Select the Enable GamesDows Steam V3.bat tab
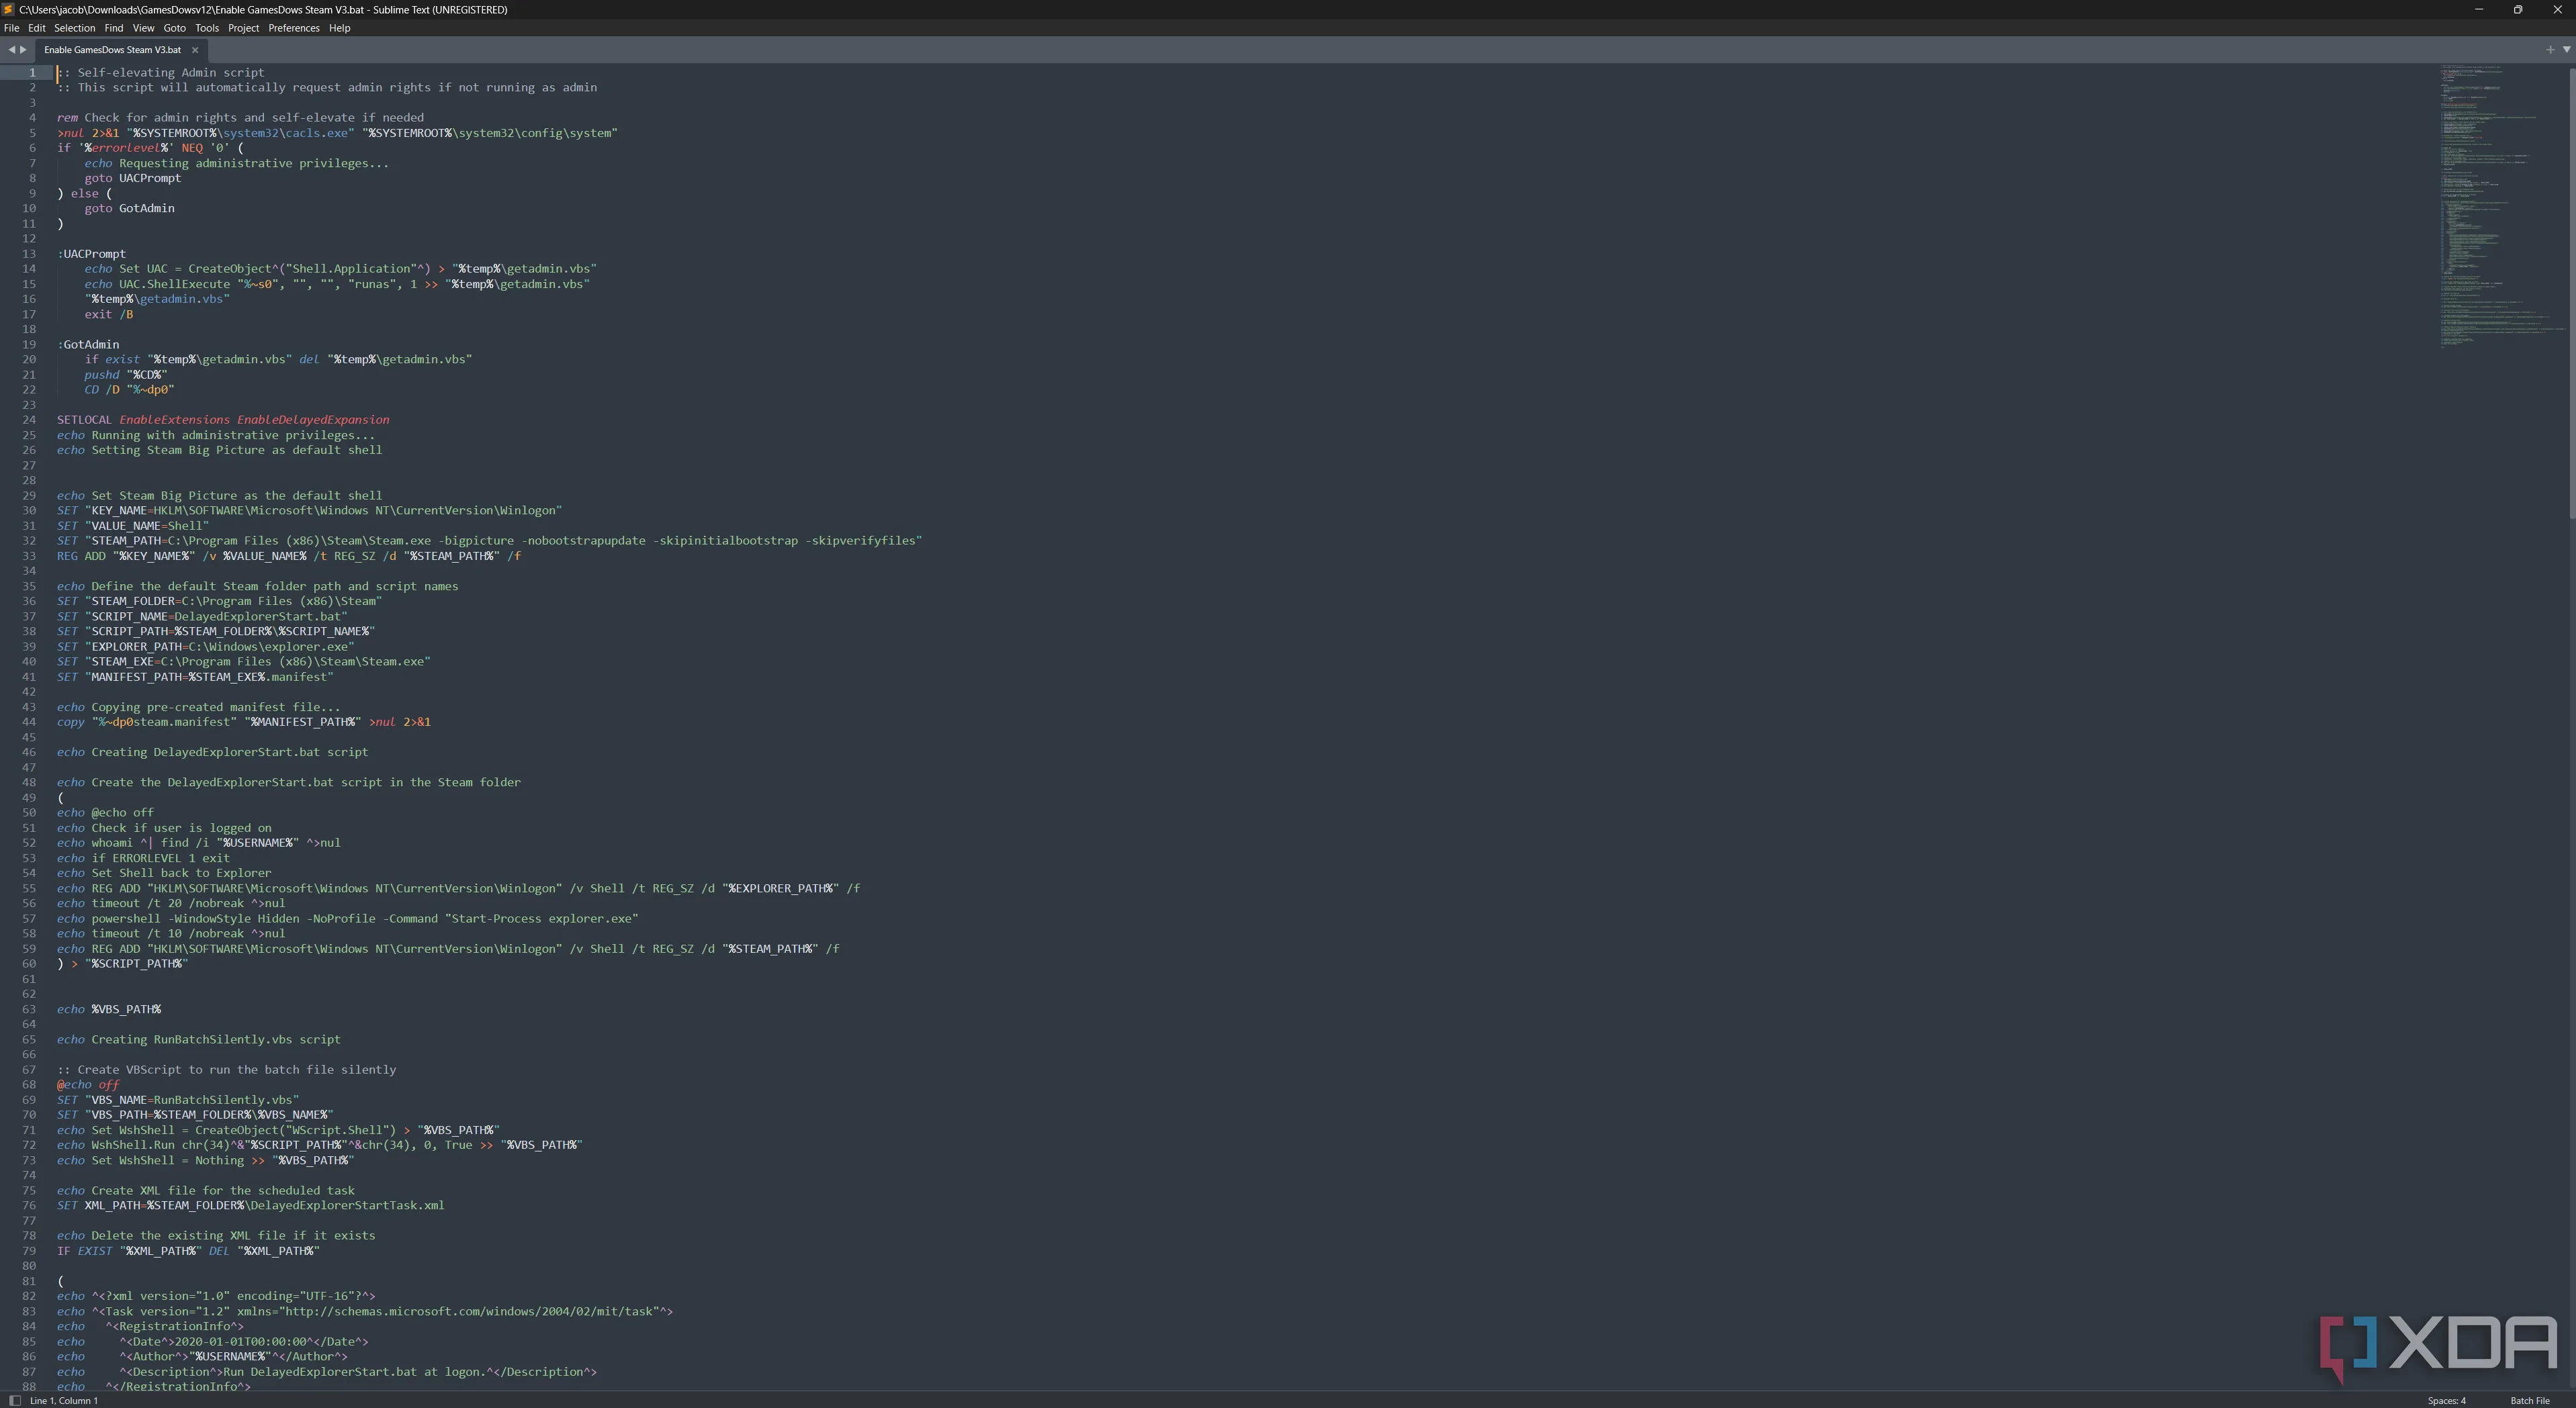Viewport: 2576px width, 1408px height. pos(113,50)
